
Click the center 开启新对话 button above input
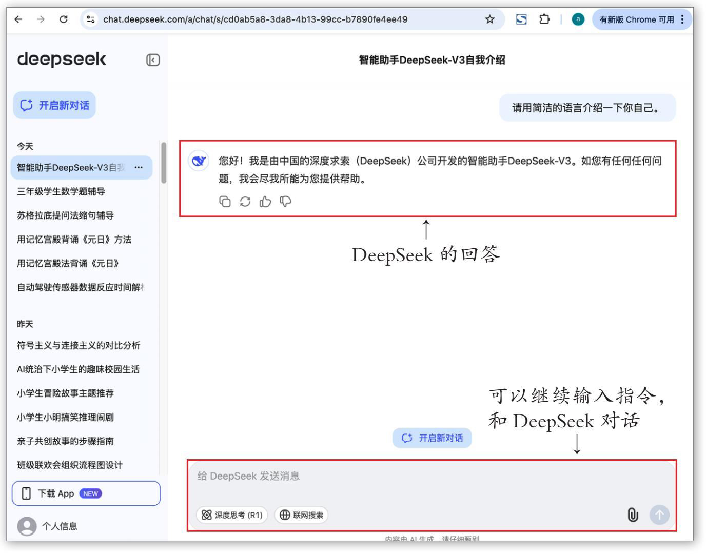click(x=432, y=438)
